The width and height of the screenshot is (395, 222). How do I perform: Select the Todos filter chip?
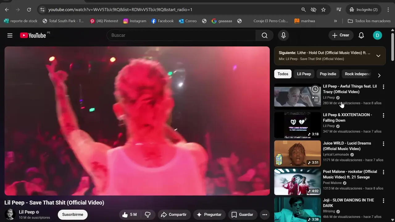(x=283, y=74)
